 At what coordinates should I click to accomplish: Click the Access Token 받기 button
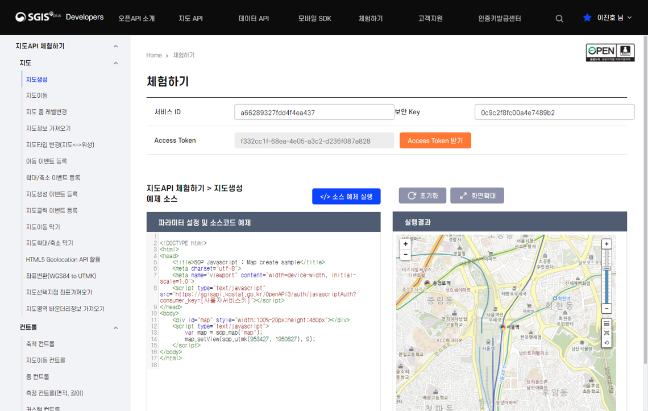pyautogui.click(x=435, y=140)
